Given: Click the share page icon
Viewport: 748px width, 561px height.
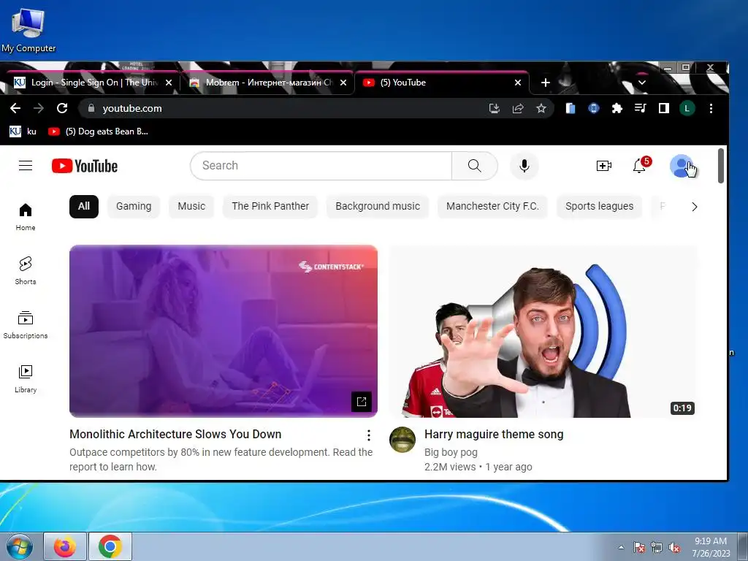Looking at the screenshot, I should (518, 108).
